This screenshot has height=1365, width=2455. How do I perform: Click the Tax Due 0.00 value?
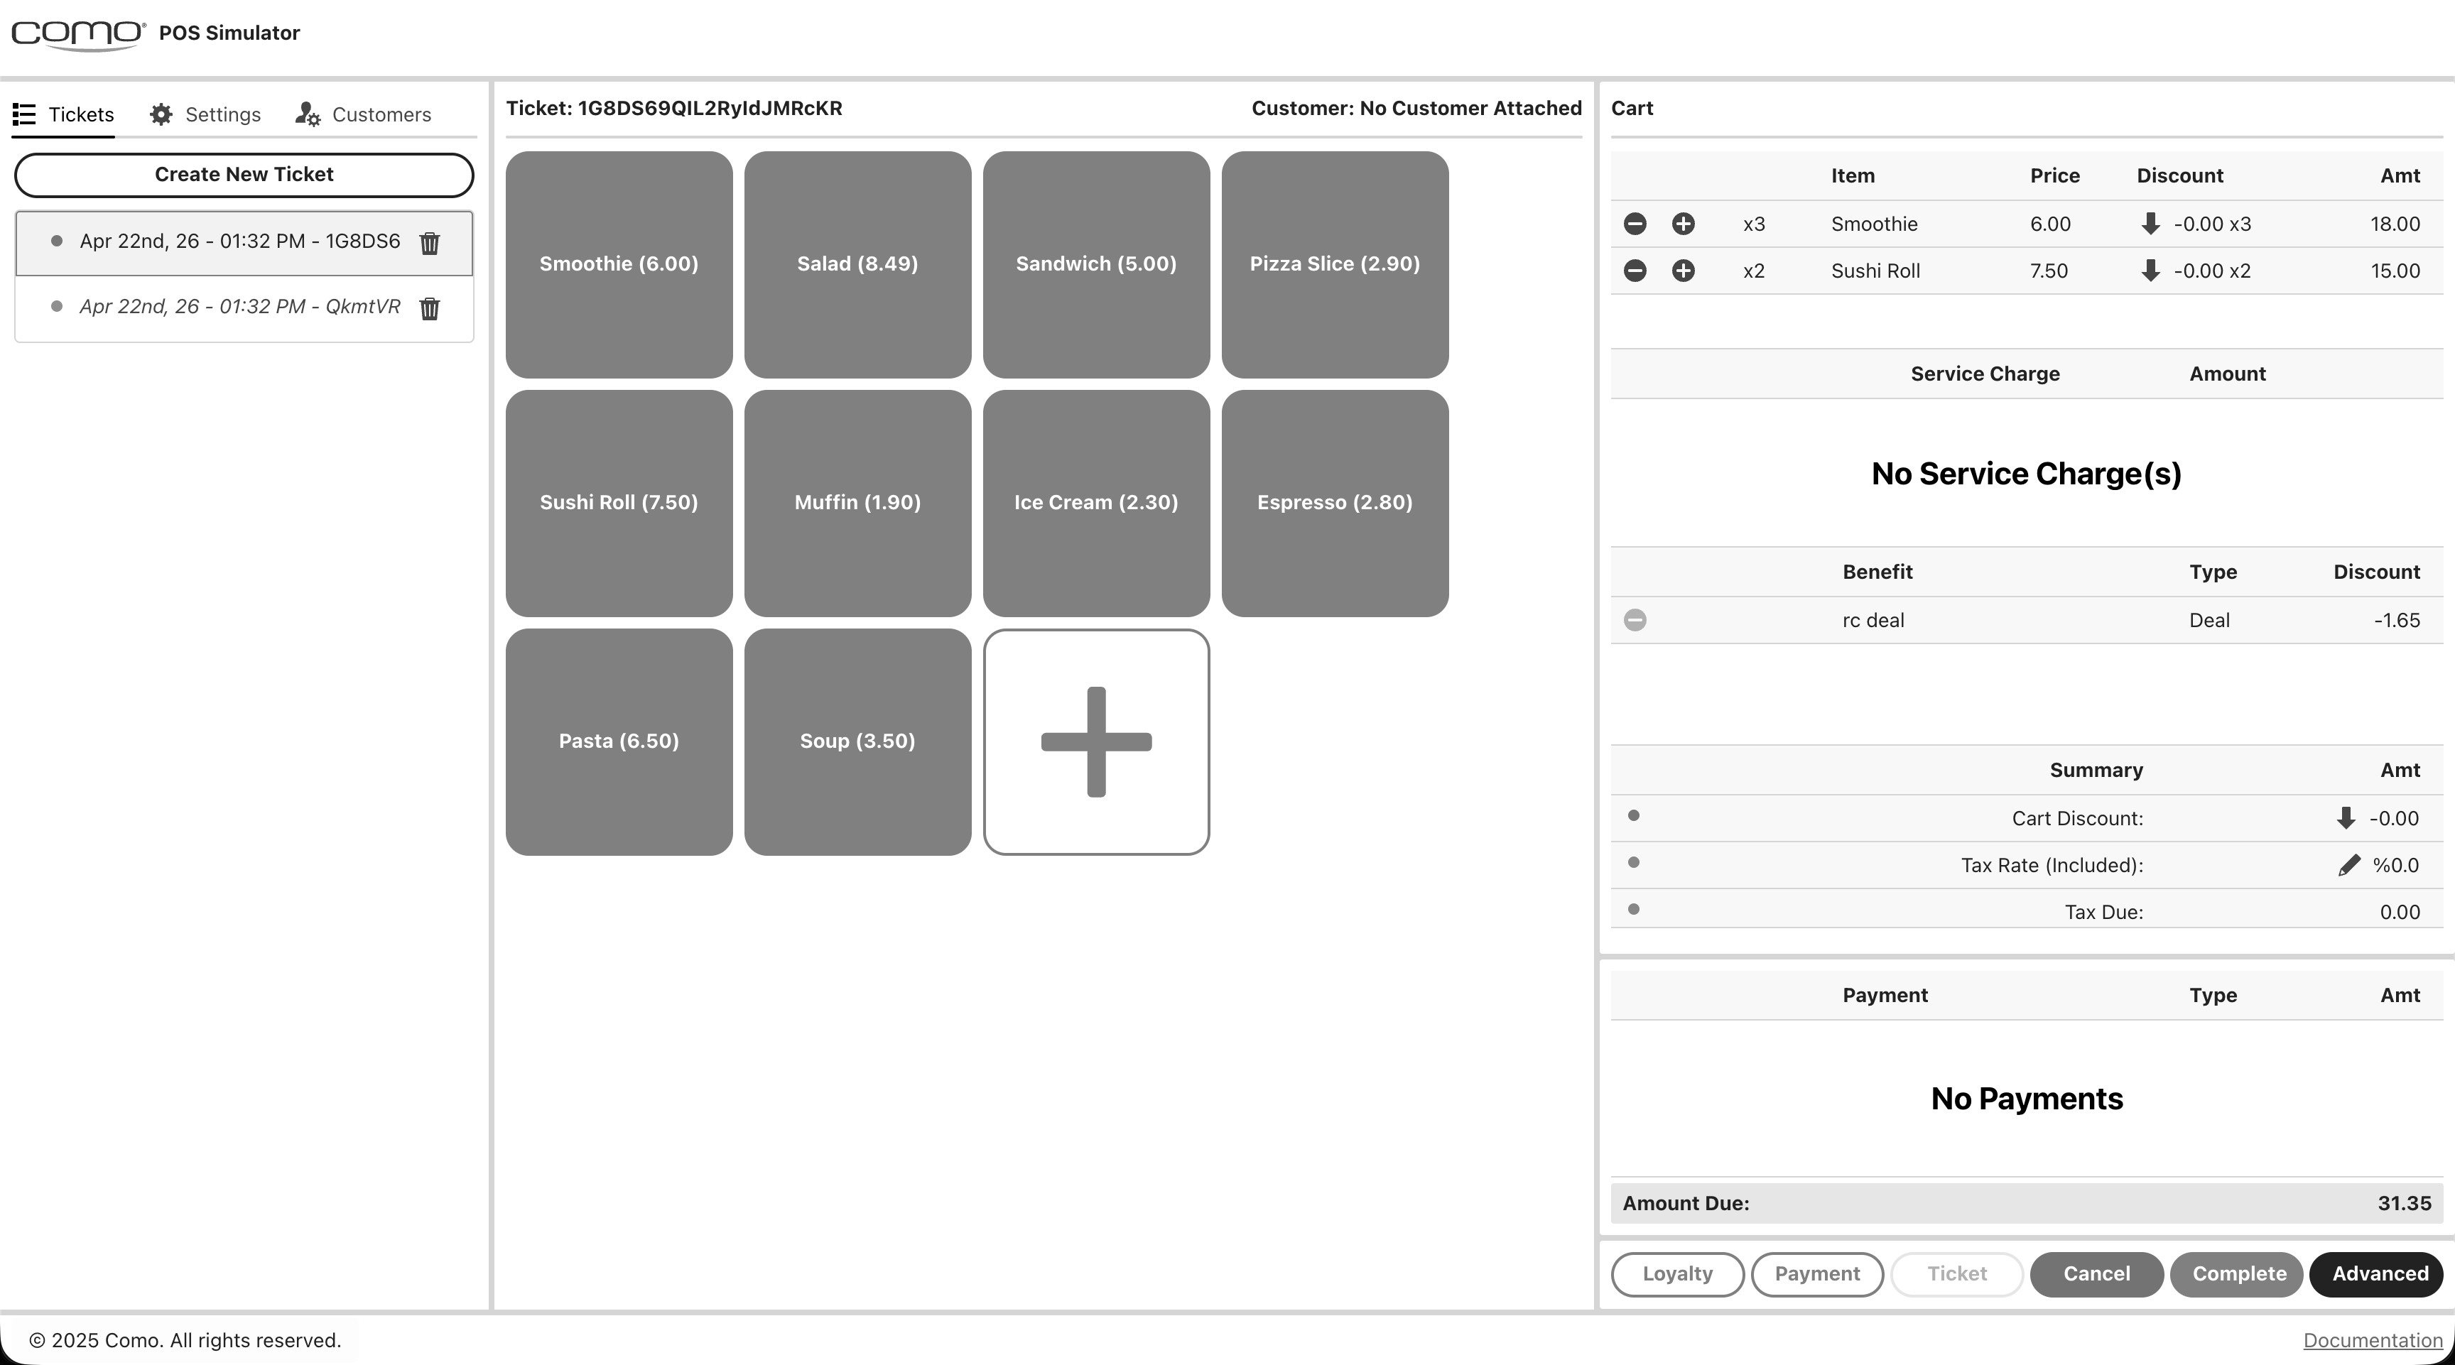pos(2400,913)
